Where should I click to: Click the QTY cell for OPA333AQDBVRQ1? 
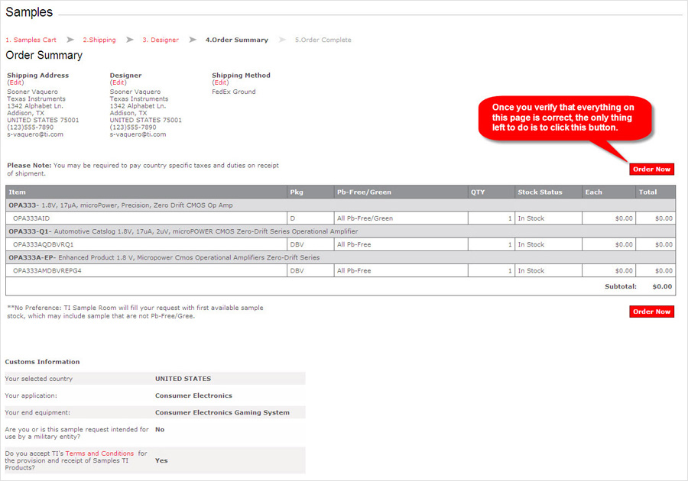(x=489, y=244)
